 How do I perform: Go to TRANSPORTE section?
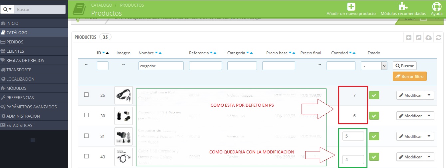[x=34, y=70]
